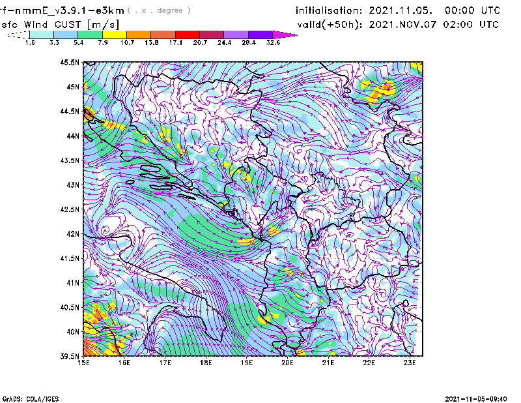Click the '40.5N' latitude label
The height and width of the screenshot is (403, 521).
pos(70,308)
